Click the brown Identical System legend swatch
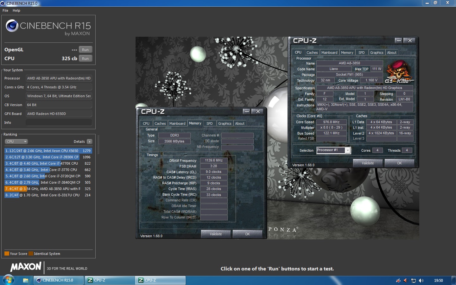The width and height of the screenshot is (456, 285). coord(31,254)
